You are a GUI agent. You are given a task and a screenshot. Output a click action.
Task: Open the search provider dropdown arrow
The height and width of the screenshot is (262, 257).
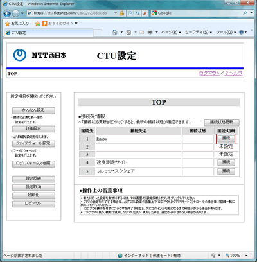(251, 13)
